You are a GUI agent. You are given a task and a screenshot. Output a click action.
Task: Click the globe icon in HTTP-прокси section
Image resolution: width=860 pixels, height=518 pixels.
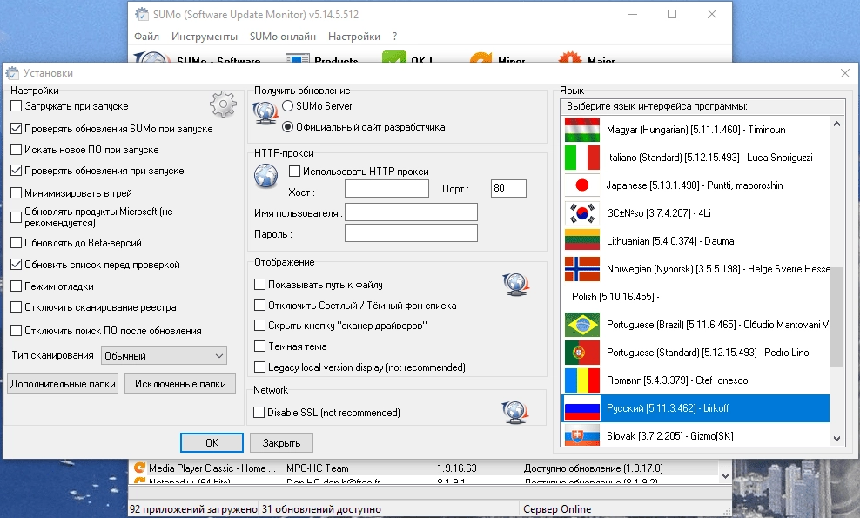coord(266,176)
